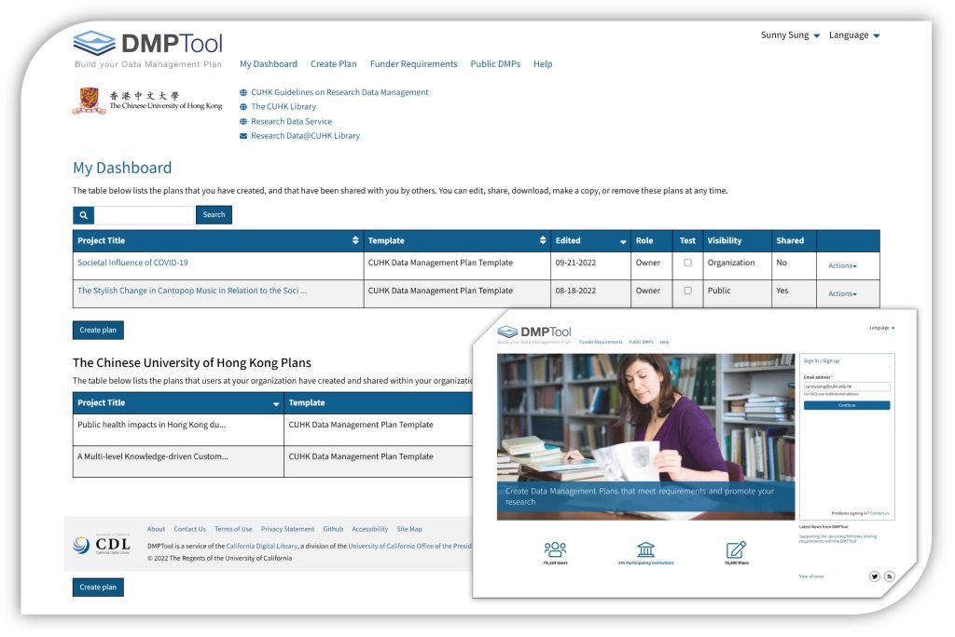955x637 pixels.
Task: Open View all news on sign-in page
Action: tap(811, 576)
